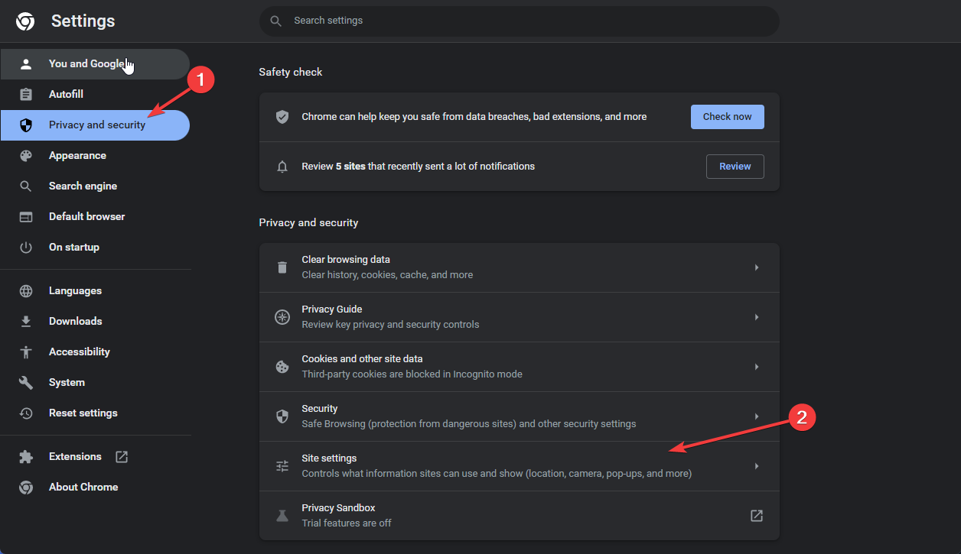Expand the Privacy Guide row arrow
The width and height of the screenshot is (961, 554).
[x=756, y=317]
